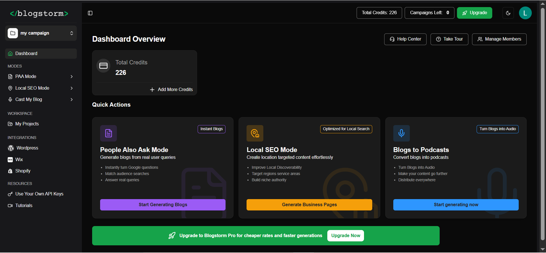
Task: Click the Dashboard Overview title
Action: click(129, 39)
